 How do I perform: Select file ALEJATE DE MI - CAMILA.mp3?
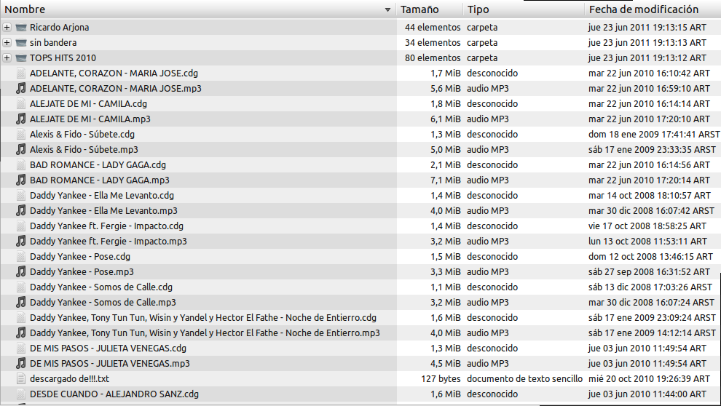(90, 119)
